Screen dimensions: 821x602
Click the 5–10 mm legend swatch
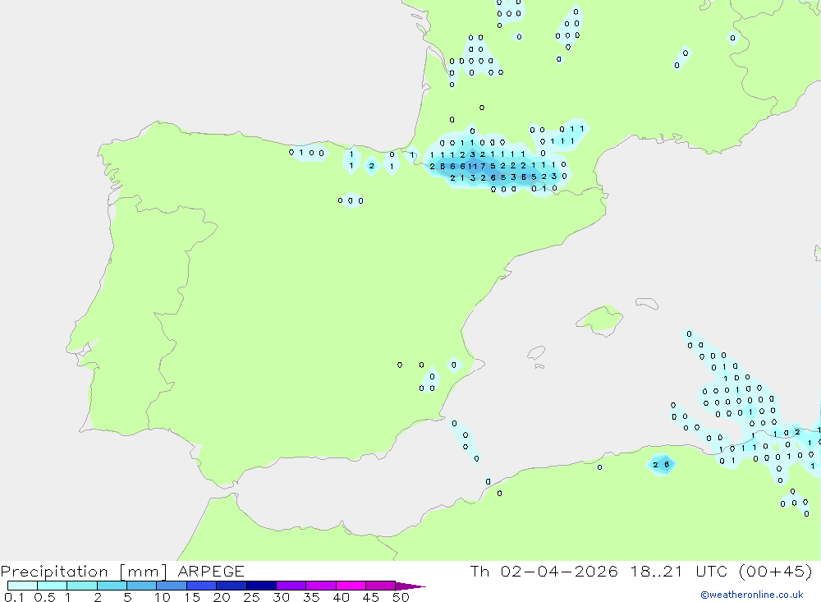click(x=141, y=586)
